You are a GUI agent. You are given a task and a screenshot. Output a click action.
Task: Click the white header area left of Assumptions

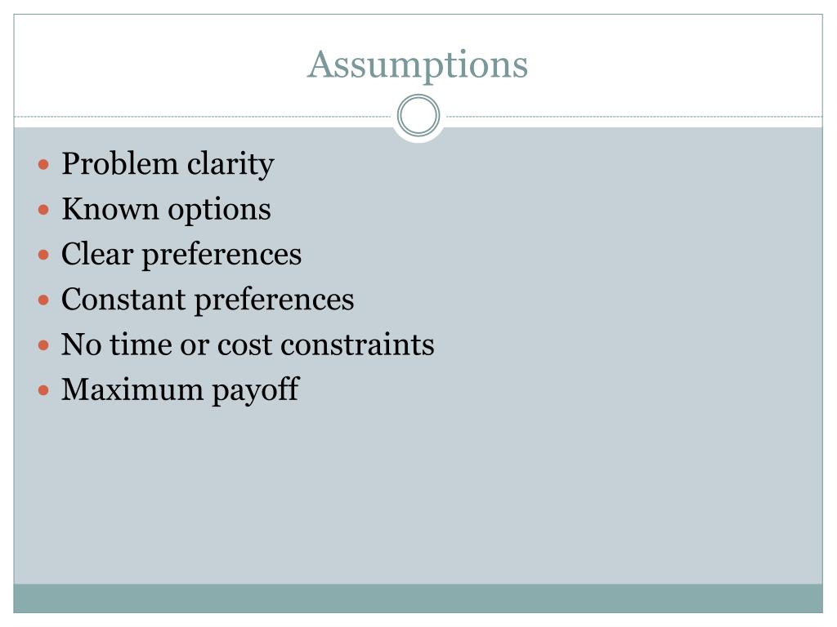[160, 64]
